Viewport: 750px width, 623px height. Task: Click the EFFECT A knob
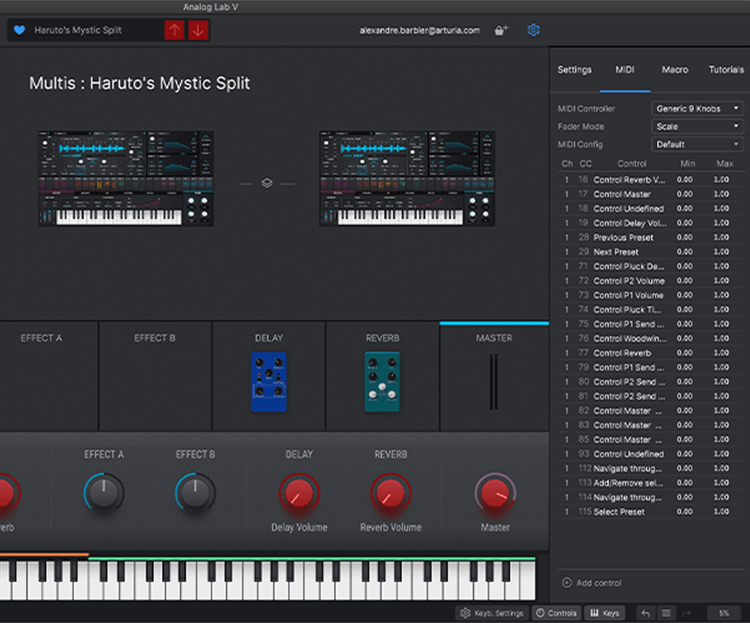pyautogui.click(x=104, y=492)
